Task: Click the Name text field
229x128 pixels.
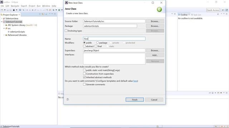Action: coord(114,39)
